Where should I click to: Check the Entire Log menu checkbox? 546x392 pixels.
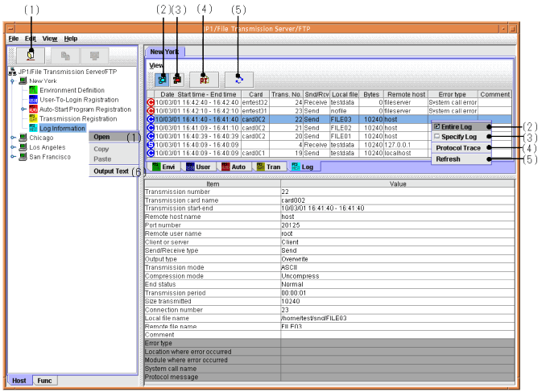pyautogui.click(x=437, y=127)
